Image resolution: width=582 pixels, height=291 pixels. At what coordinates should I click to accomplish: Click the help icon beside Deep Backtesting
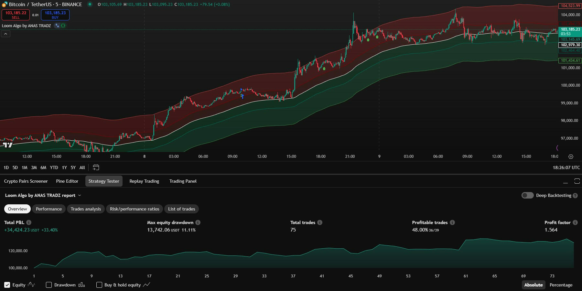575,196
